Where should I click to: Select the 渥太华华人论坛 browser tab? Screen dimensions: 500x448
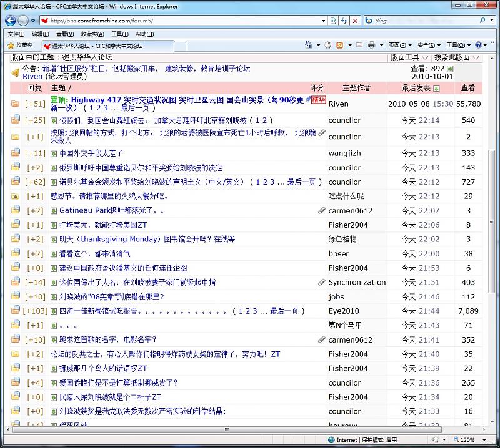pyautogui.click(x=97, y=46)
